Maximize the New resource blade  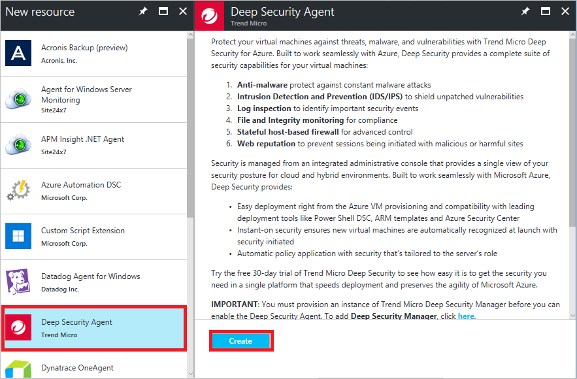(163, 11)
